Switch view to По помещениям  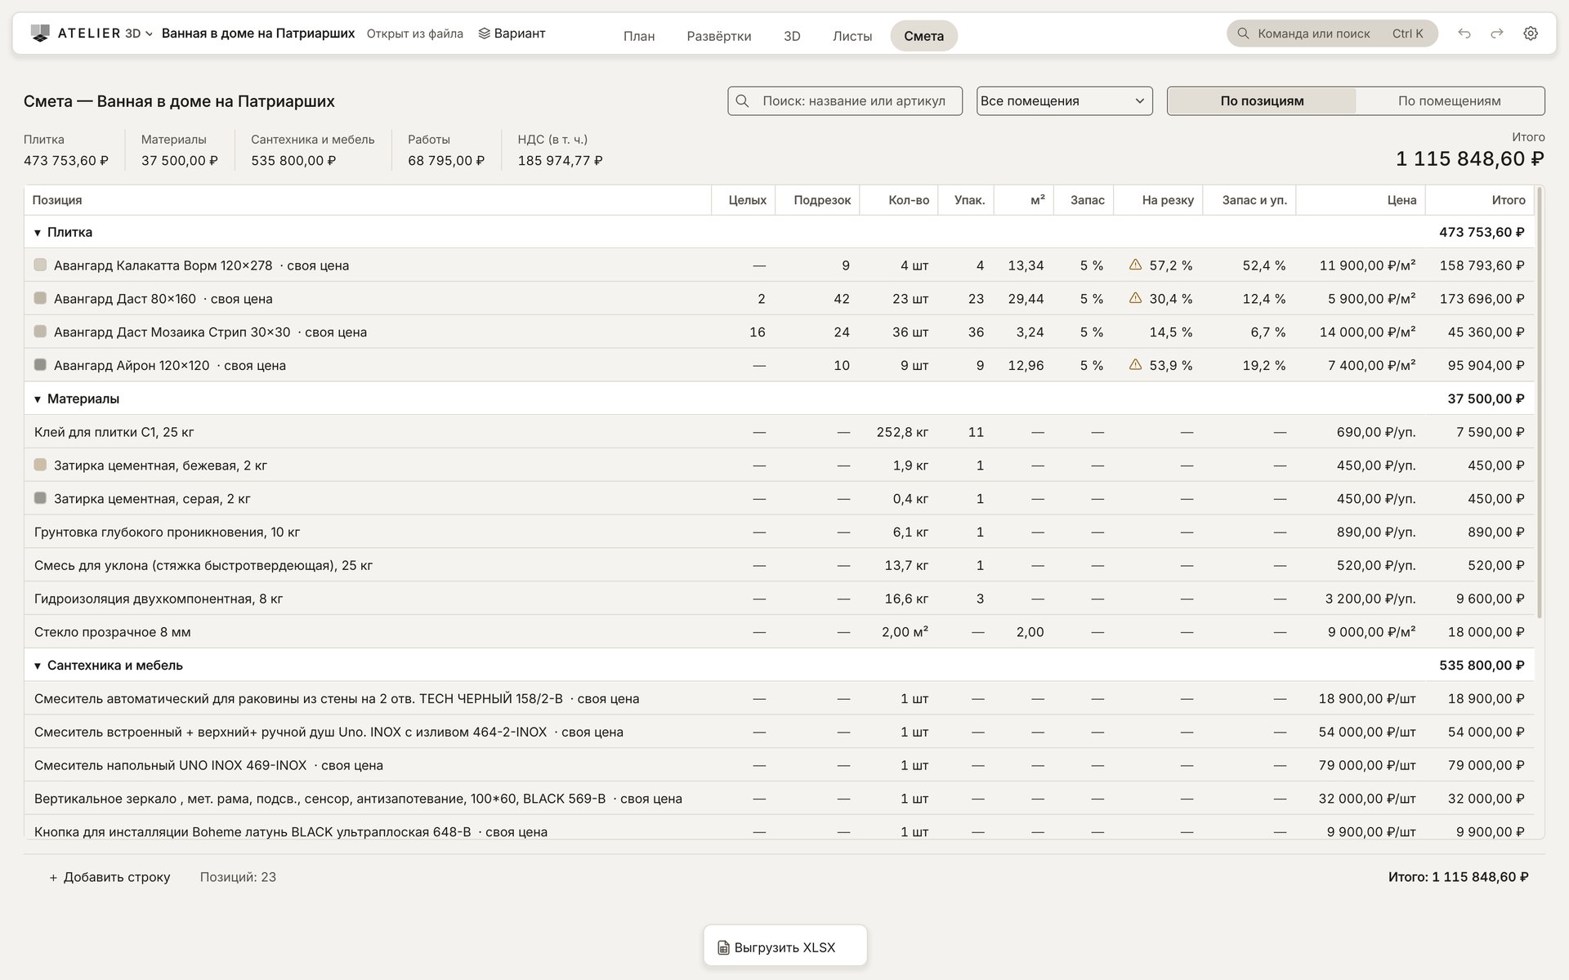[1449, 100]
